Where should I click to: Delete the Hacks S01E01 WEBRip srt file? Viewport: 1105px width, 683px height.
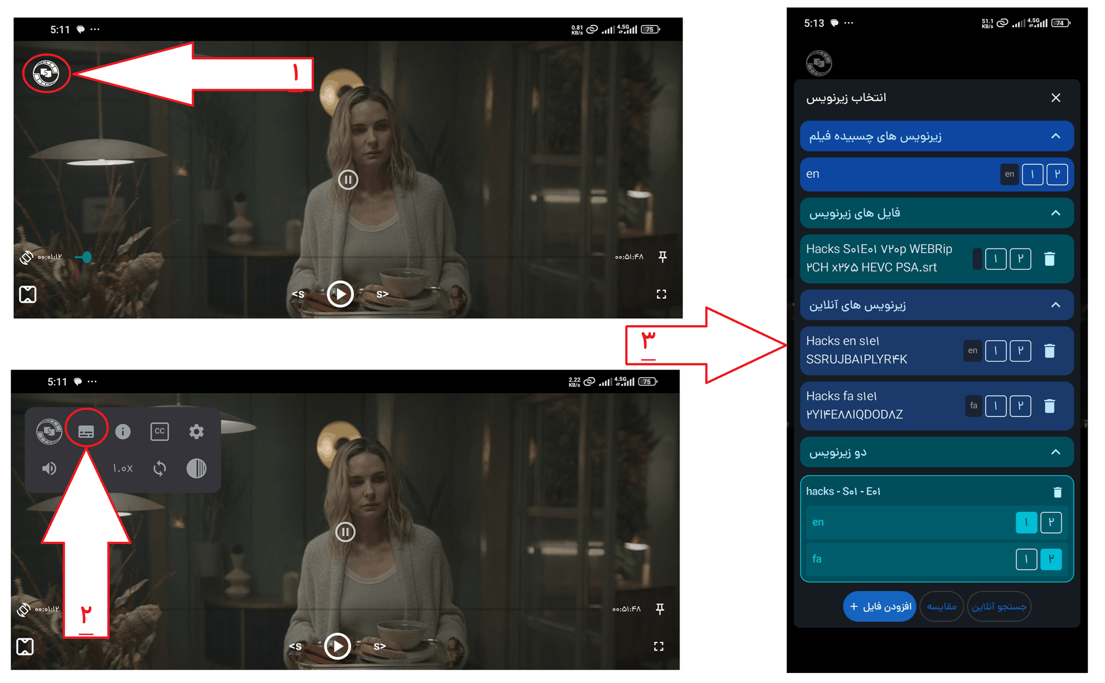[x=1049, y=259]
